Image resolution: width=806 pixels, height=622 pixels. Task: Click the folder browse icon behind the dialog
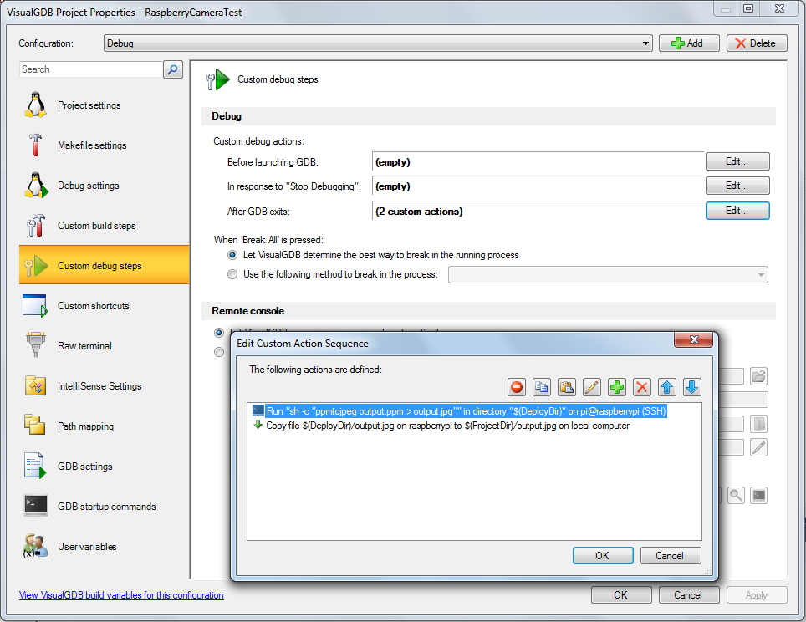[758, 376]
